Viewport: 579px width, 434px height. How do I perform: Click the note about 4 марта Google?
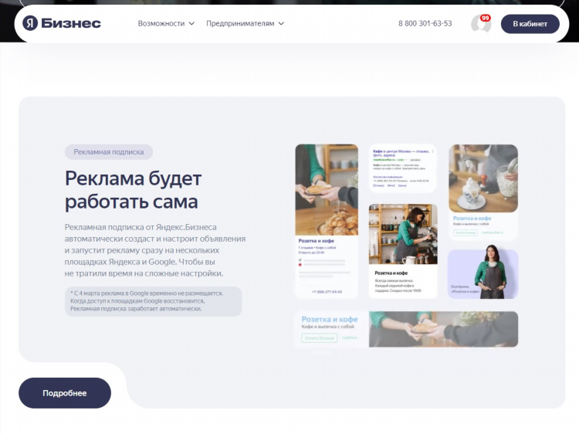tap(154, 301)
